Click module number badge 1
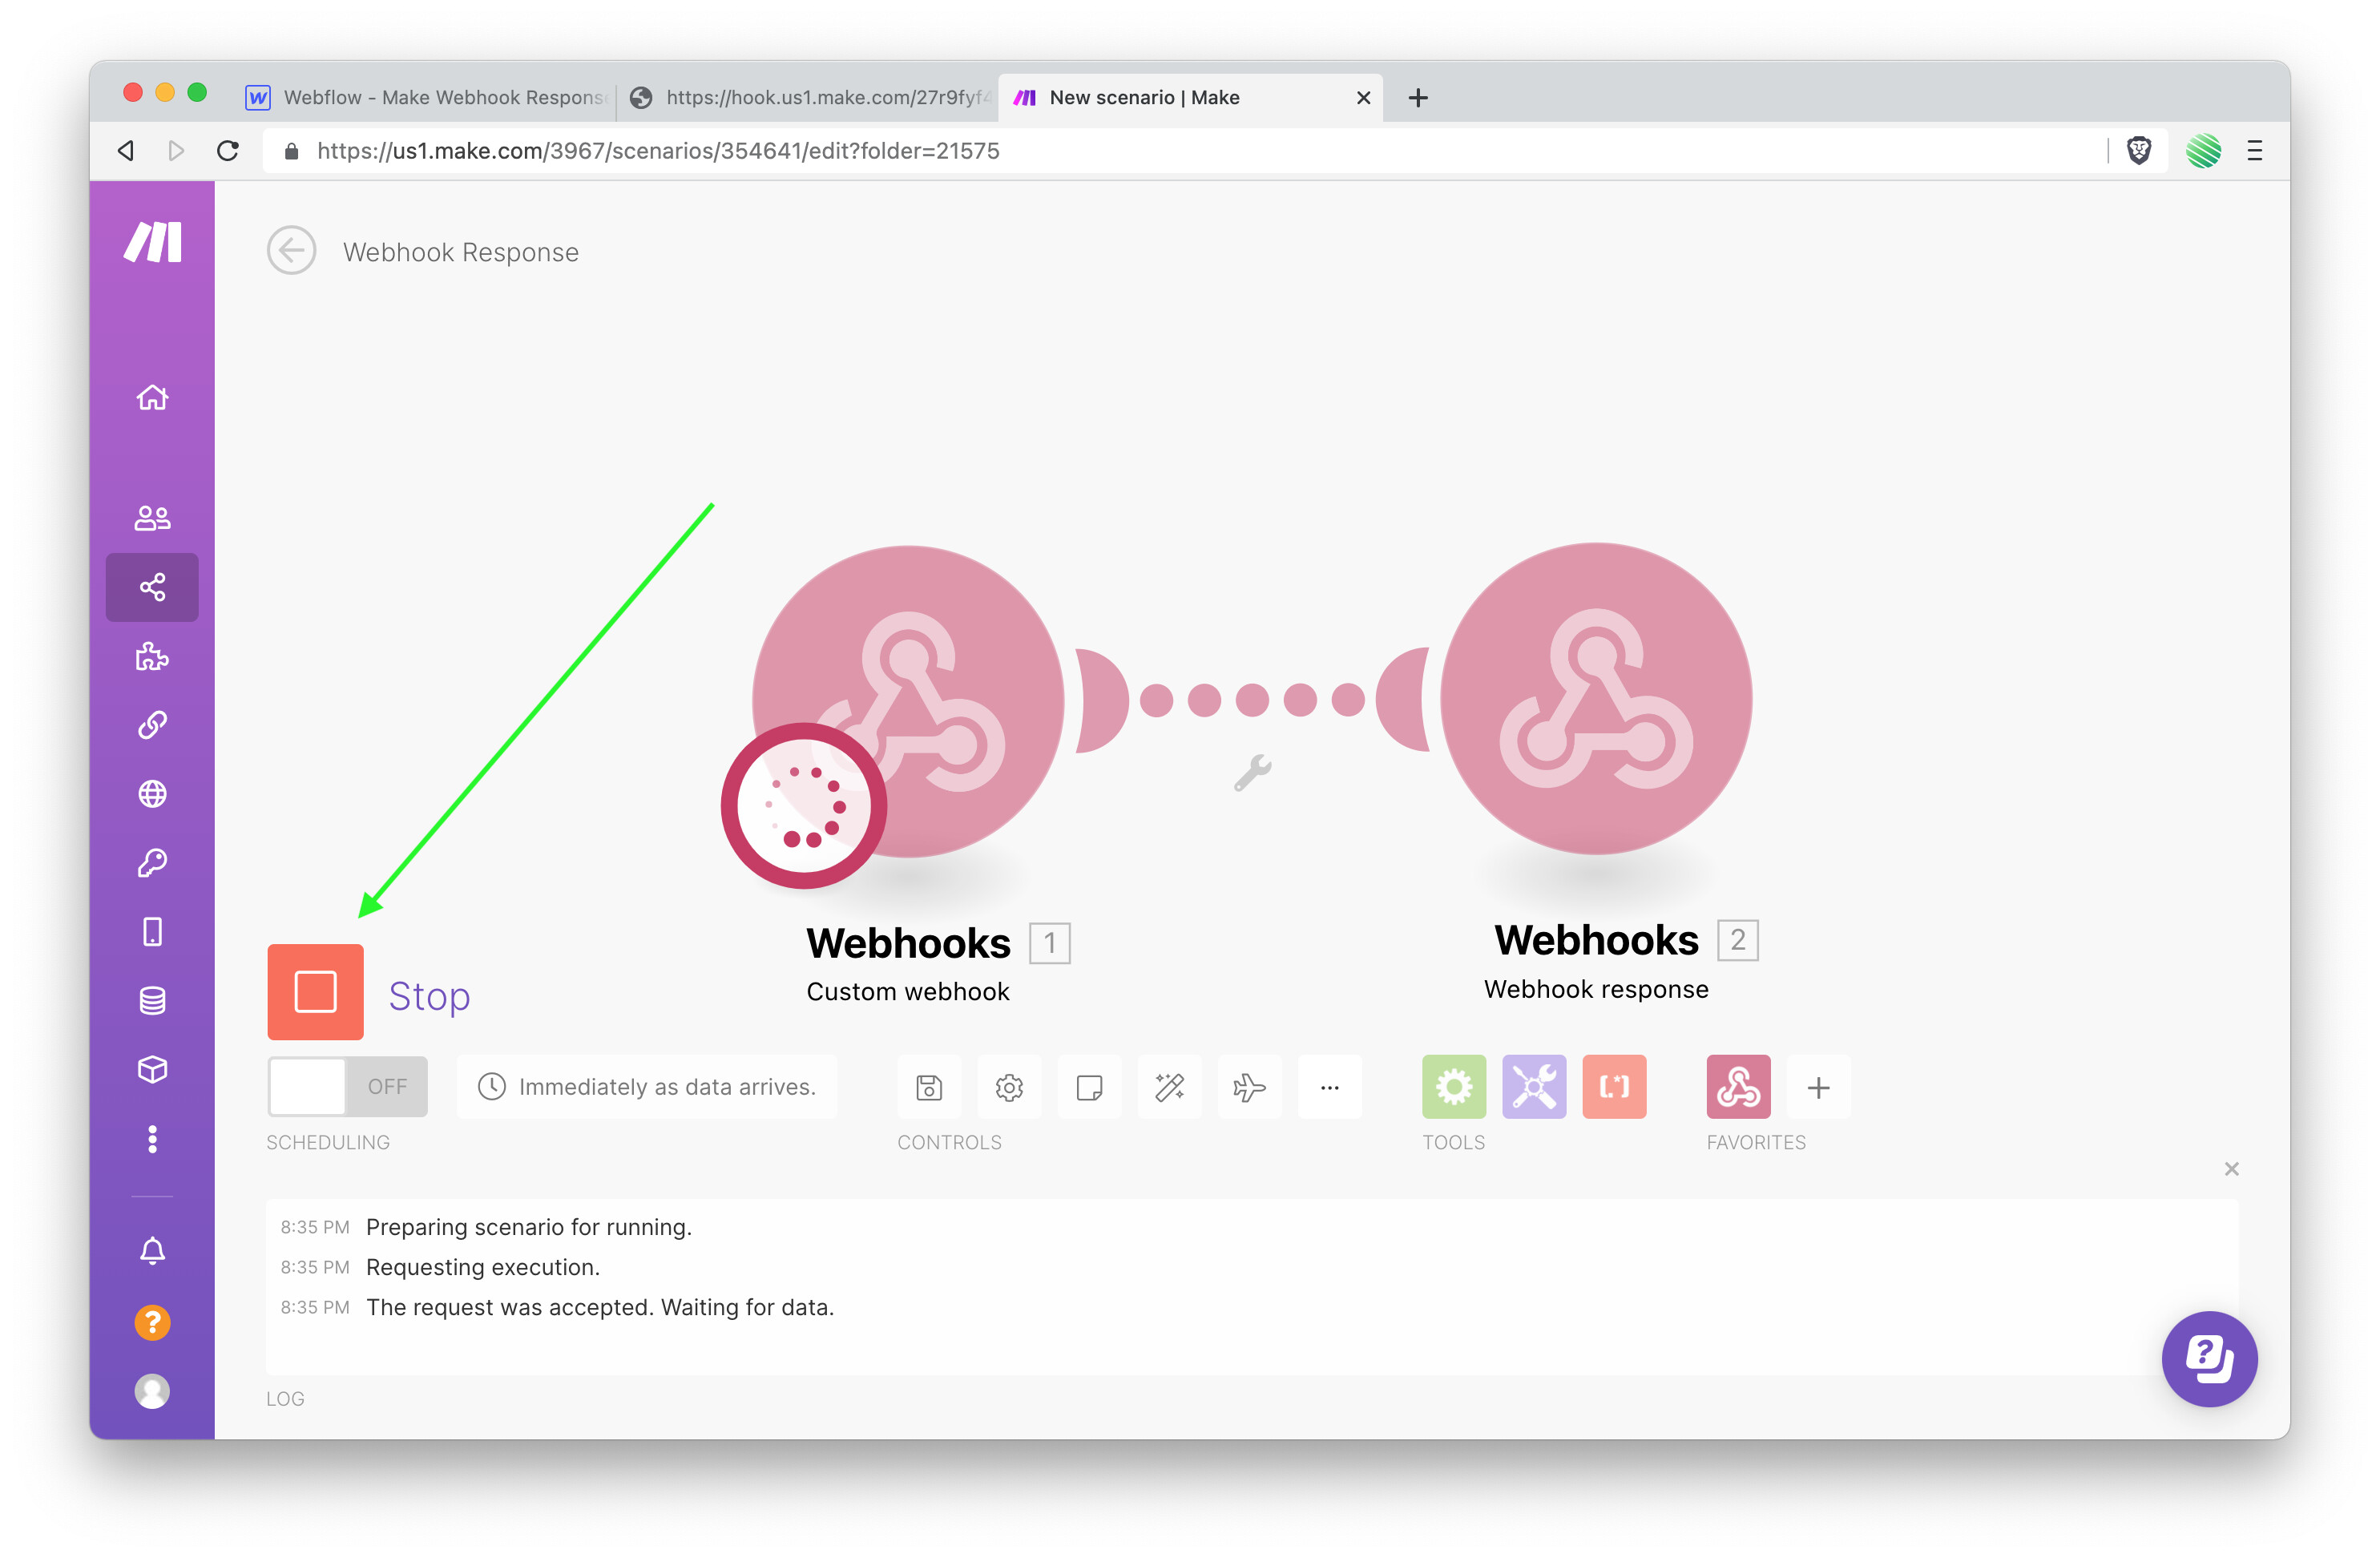2380x1558 pixels. 1050,942
